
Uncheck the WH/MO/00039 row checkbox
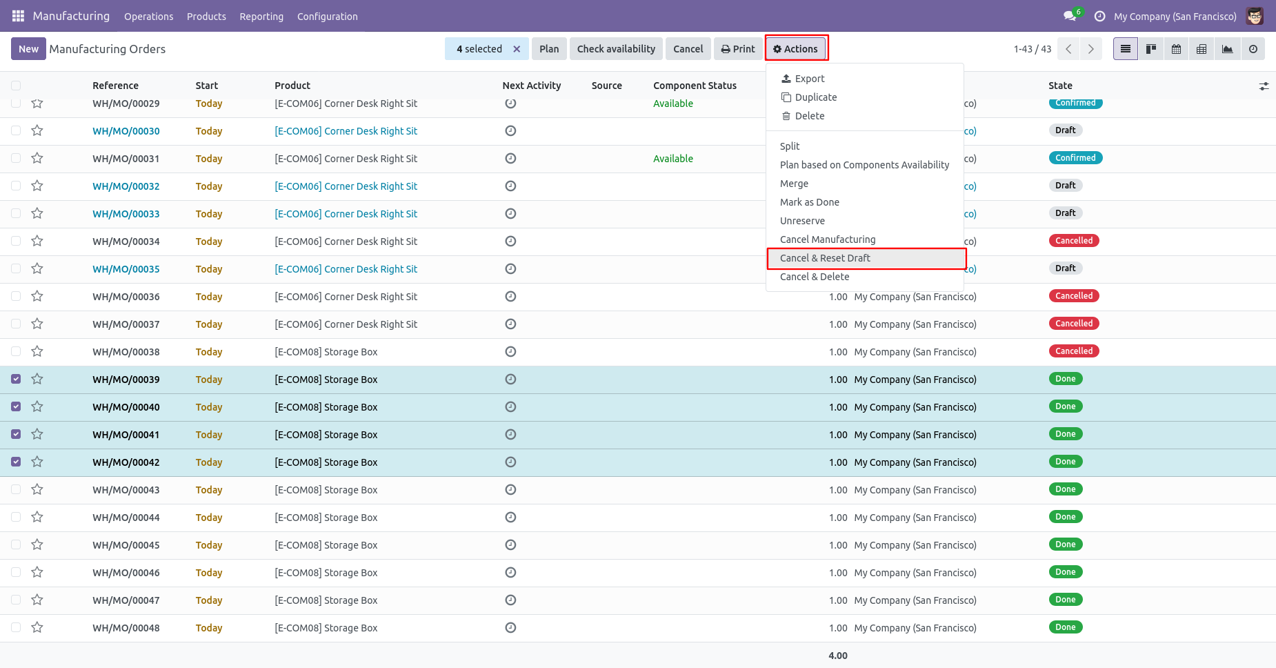tap(16, 379)
